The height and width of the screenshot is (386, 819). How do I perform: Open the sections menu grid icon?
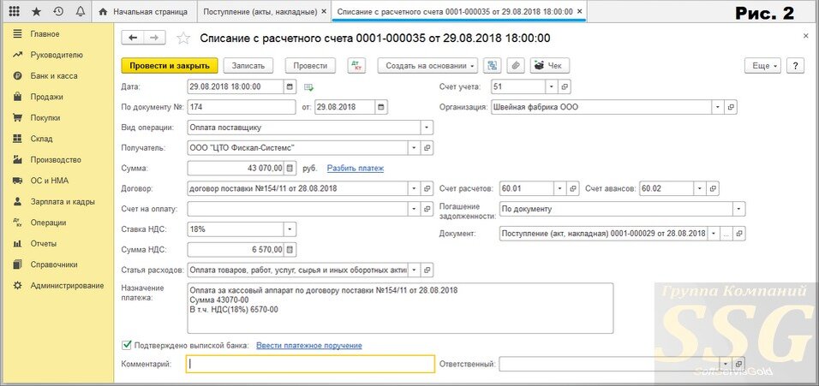pos(15,11)
